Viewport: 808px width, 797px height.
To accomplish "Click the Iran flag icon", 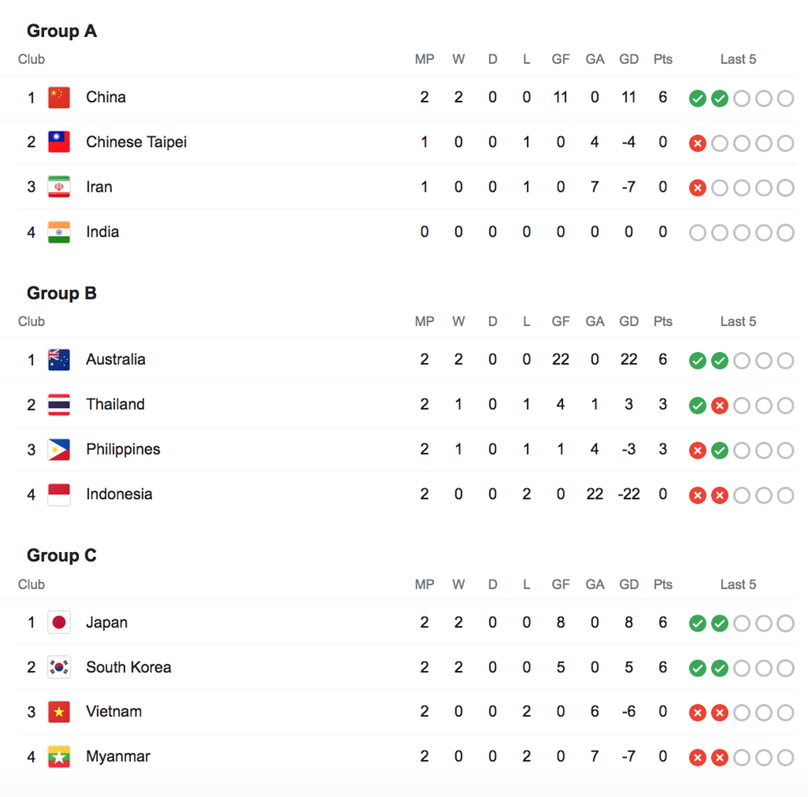I will pyautogui.click(x=59, y=187).
